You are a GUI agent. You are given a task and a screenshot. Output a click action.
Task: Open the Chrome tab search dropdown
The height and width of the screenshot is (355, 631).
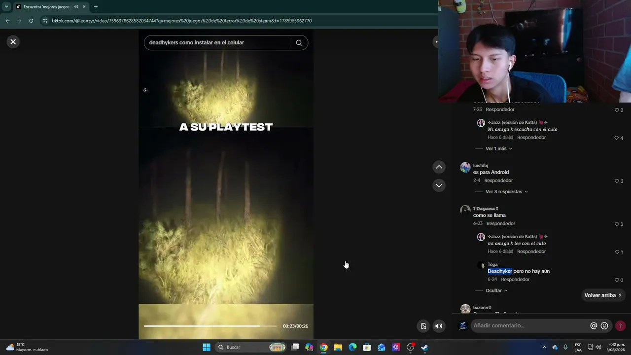[x=6, y=6]
